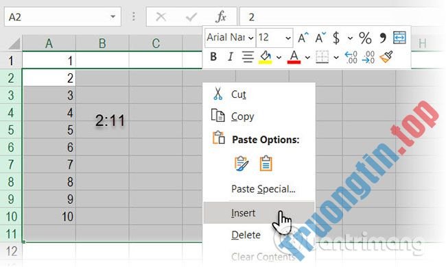Click cell A8 containing 8

49,182
